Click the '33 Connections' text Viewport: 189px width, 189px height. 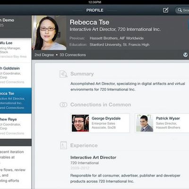[x=73, y=55]
